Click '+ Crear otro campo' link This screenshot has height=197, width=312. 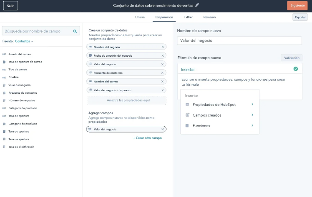point(147,138)
